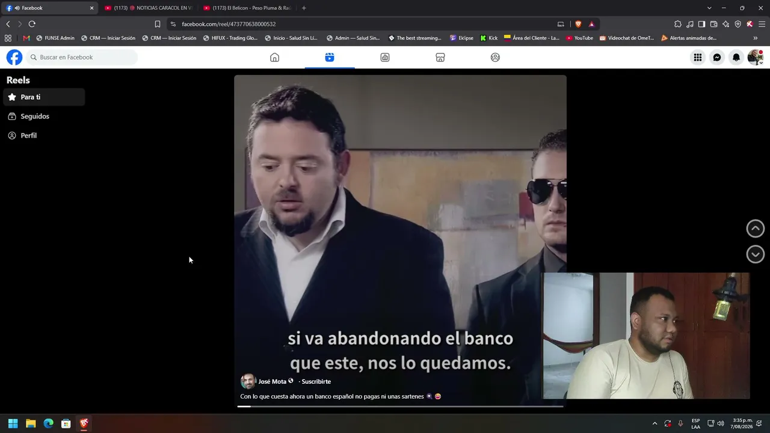
Task: Open the Videochat de OmeT... bookmark
Action: coord(626,38)
